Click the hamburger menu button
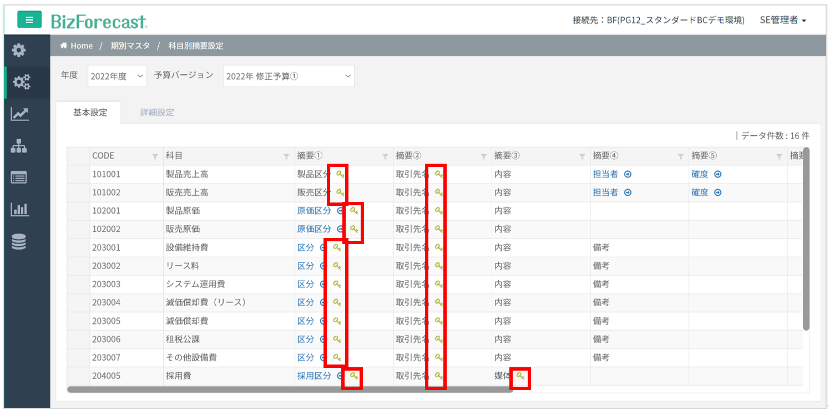Viewport: 829px width, 410px height. click(x=29, y=20)
